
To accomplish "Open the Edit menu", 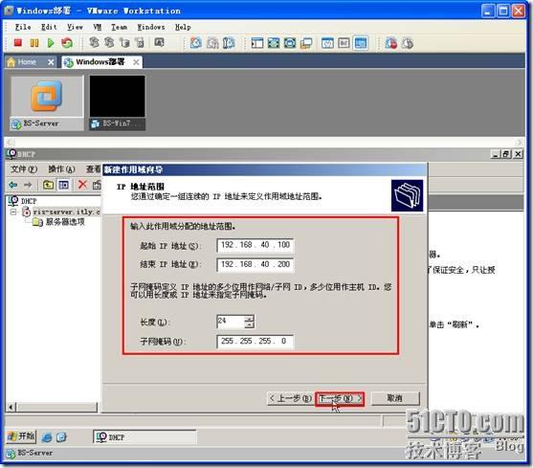I will pos(49,27).
